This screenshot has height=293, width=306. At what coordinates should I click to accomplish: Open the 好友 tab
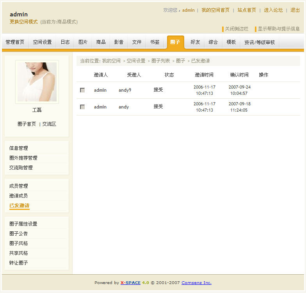(x=195, y=42)
